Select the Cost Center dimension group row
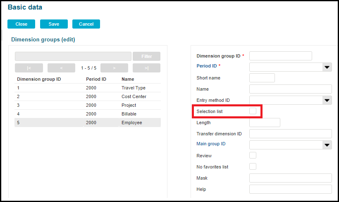This screenshot has width=339, height=202. pyautogui.click(x=88, y=96)
